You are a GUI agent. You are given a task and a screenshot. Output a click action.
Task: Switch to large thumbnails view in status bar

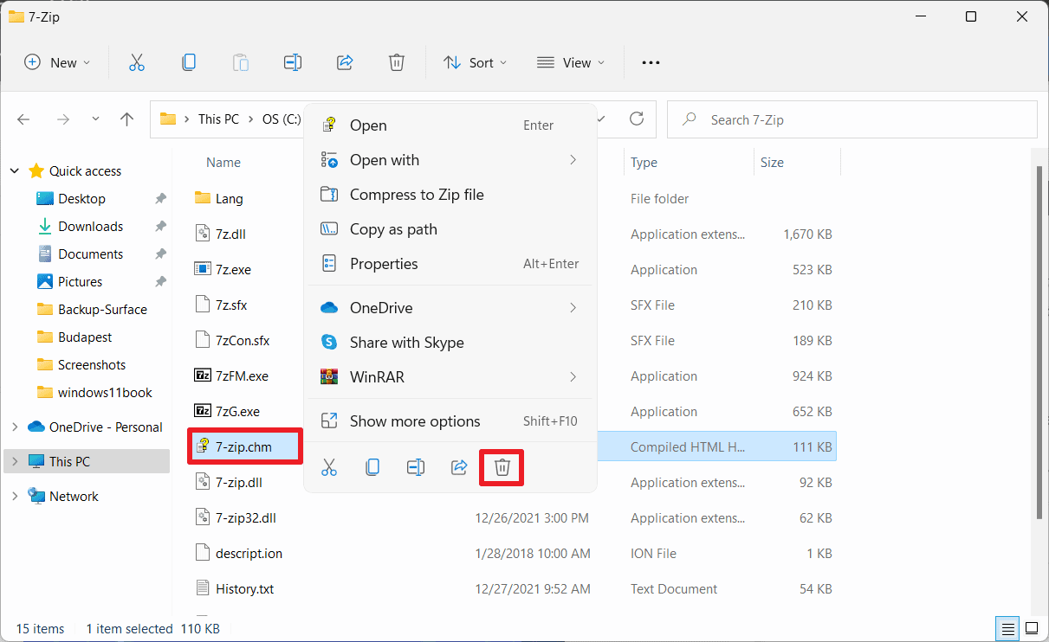tap(1032, 628)
